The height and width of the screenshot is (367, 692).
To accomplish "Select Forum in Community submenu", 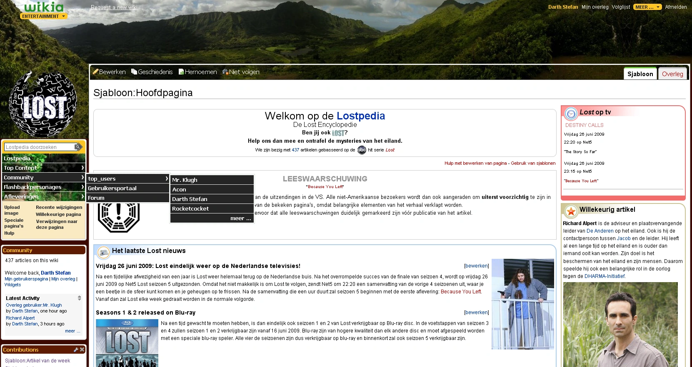I will (128, 198).
